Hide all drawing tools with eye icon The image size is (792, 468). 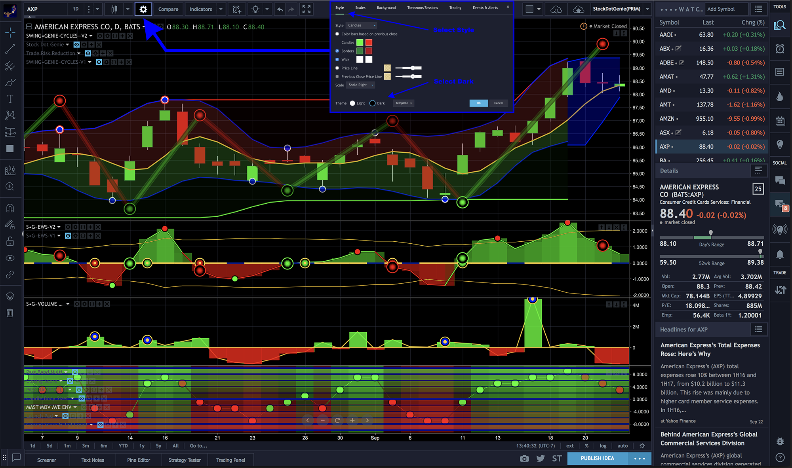pos(10,258)
